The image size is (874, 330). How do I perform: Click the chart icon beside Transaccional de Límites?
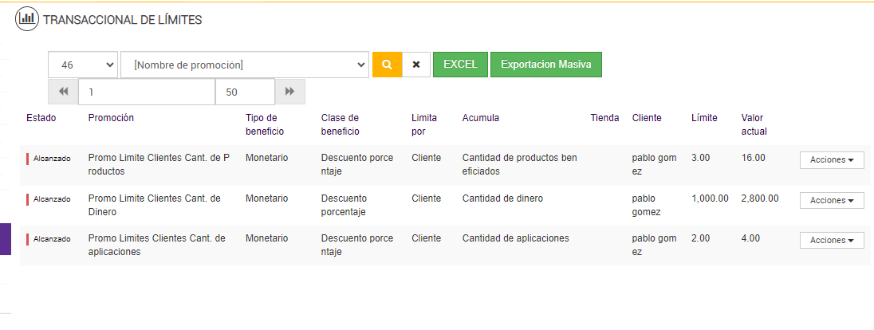[26, 19]
